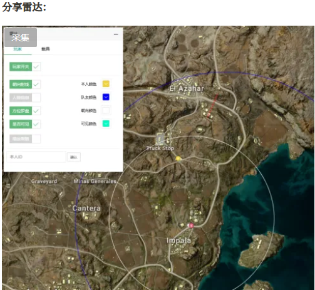Click the Cantera map label
Image resolution: width=315 pixels, height=290 pixels.
click(x=86, y=208)
